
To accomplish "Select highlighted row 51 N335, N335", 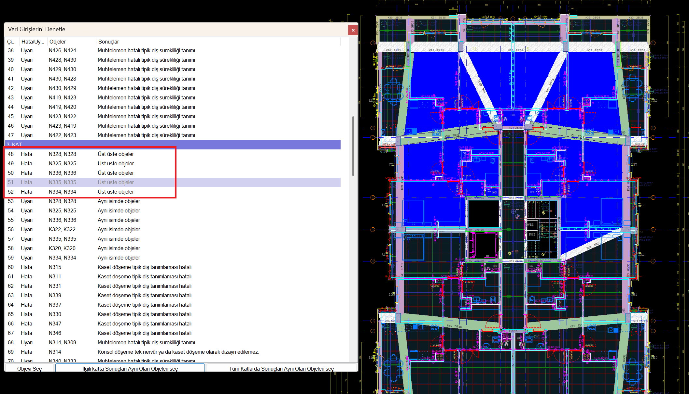I will point(63,182).
